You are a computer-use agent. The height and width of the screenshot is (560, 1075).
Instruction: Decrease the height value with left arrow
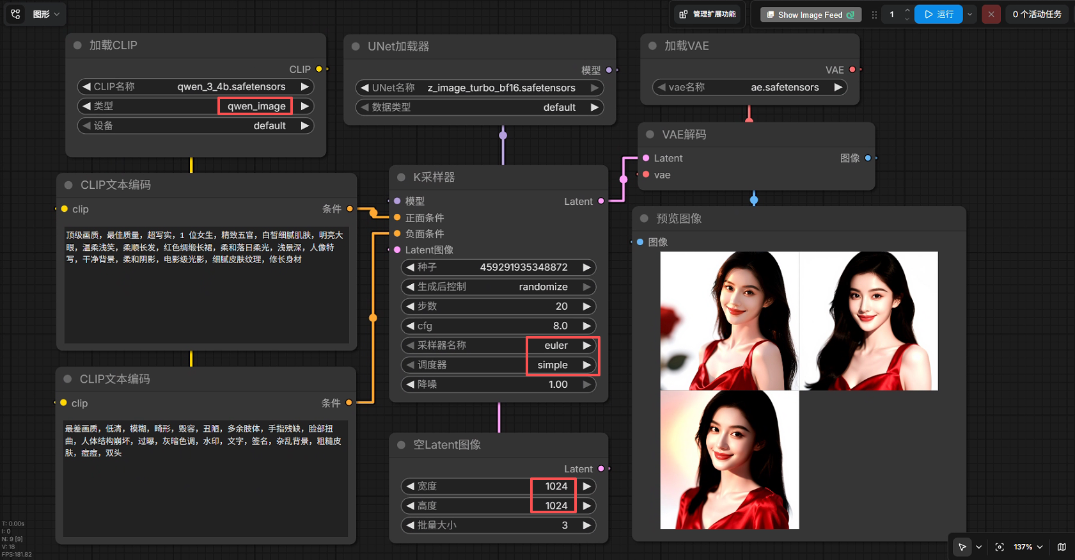[x=410, y=506]
